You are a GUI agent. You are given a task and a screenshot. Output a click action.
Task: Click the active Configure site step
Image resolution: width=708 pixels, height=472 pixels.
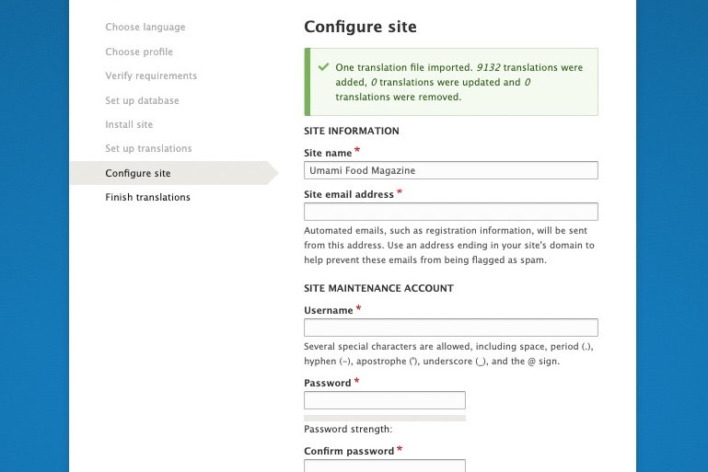[138, 173]
